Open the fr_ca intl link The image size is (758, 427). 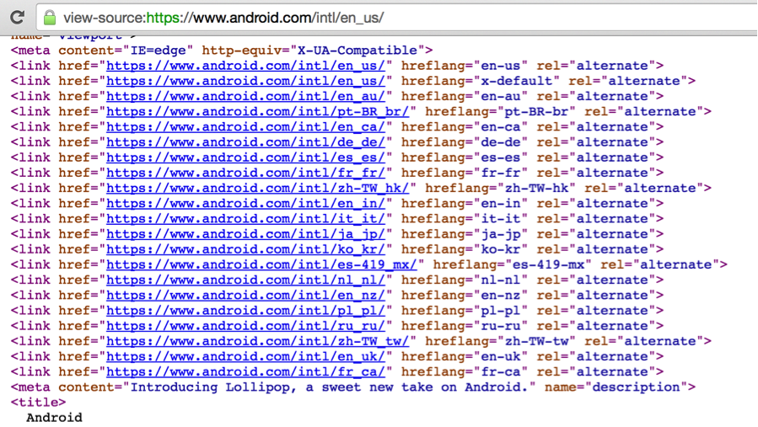(245, 371)
